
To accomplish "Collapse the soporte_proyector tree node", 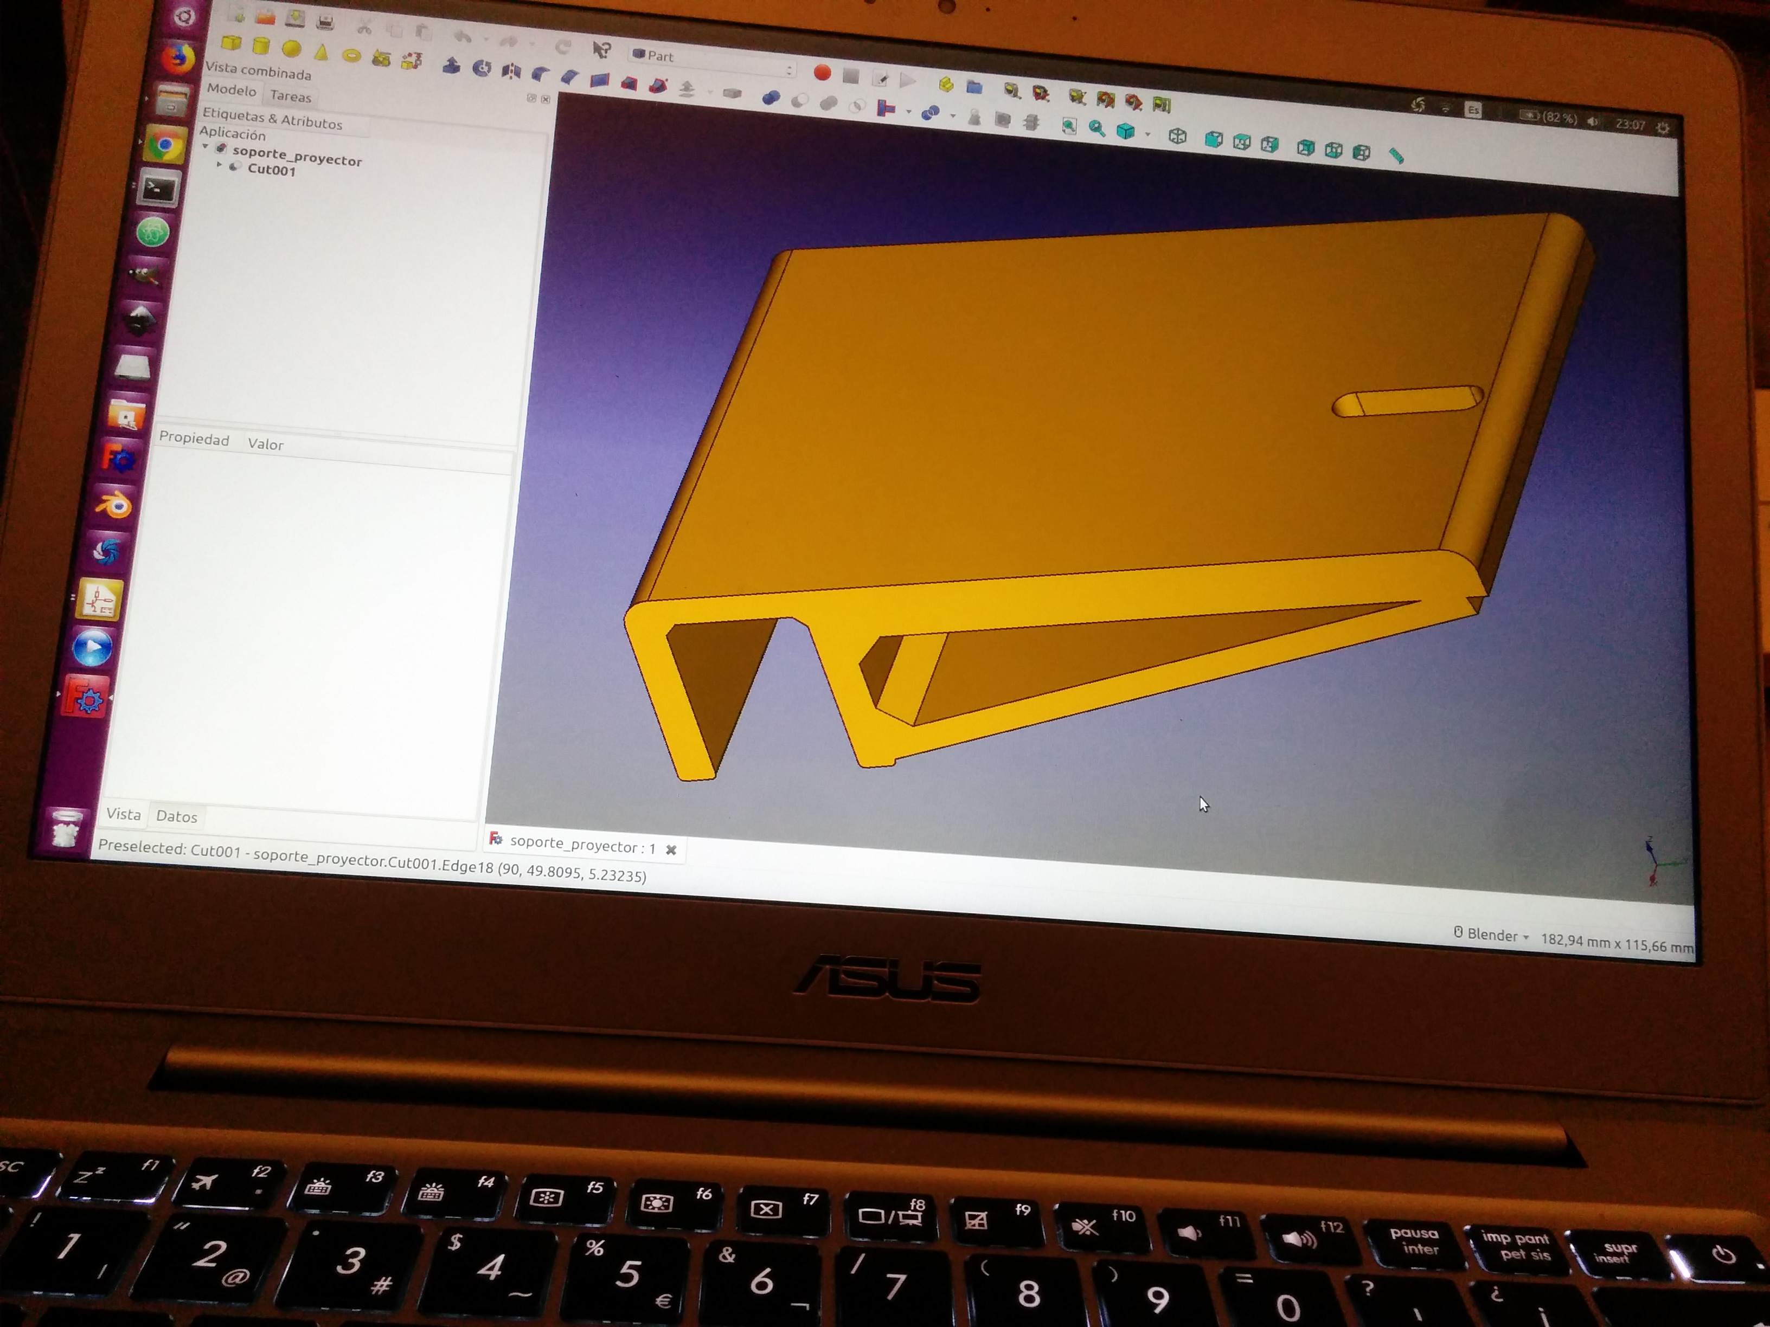I will (x=206, y=147).
